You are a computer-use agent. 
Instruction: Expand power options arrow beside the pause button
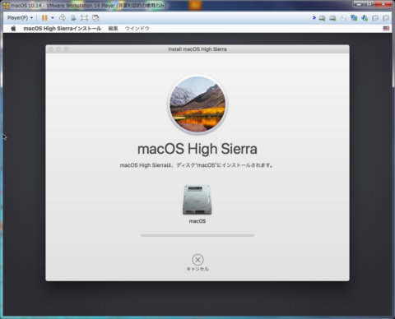click(53, 18)
